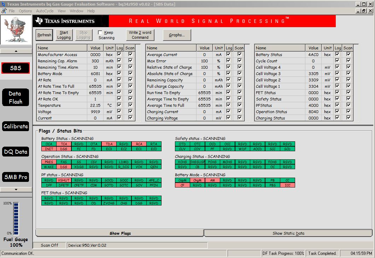Click the Cell Voltage 2 value 3309
This screenshot has width=375, height=258.
tap(313, 80)
